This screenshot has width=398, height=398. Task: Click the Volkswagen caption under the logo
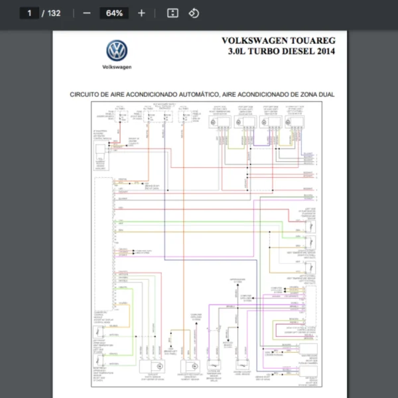(117, 67)
